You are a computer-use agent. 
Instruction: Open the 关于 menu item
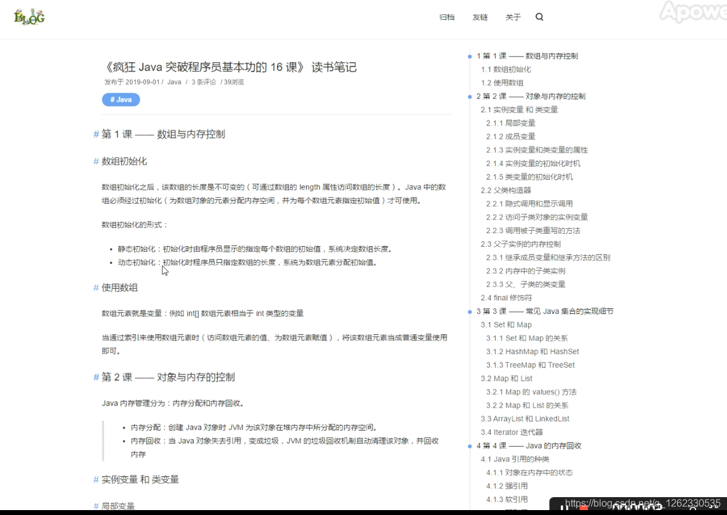click(x=513, y=17)
